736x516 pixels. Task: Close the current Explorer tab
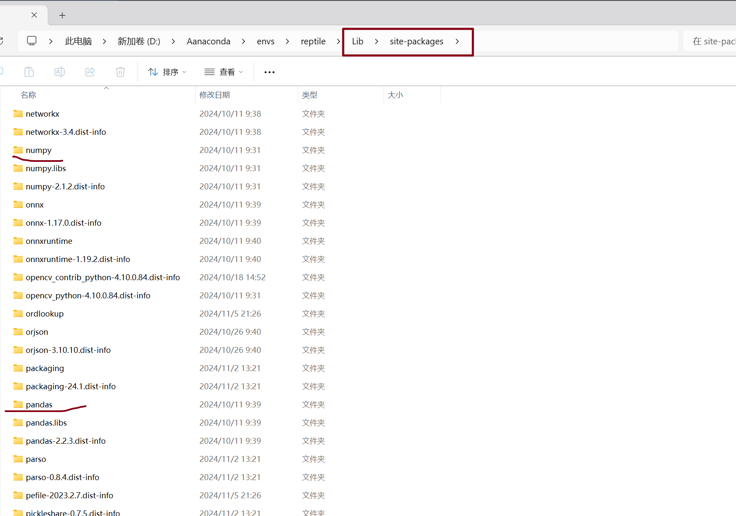[x=34, y=15]
